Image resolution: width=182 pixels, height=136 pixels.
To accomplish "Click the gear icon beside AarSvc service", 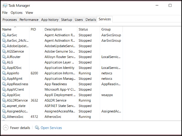I will [x=4, y=35].
